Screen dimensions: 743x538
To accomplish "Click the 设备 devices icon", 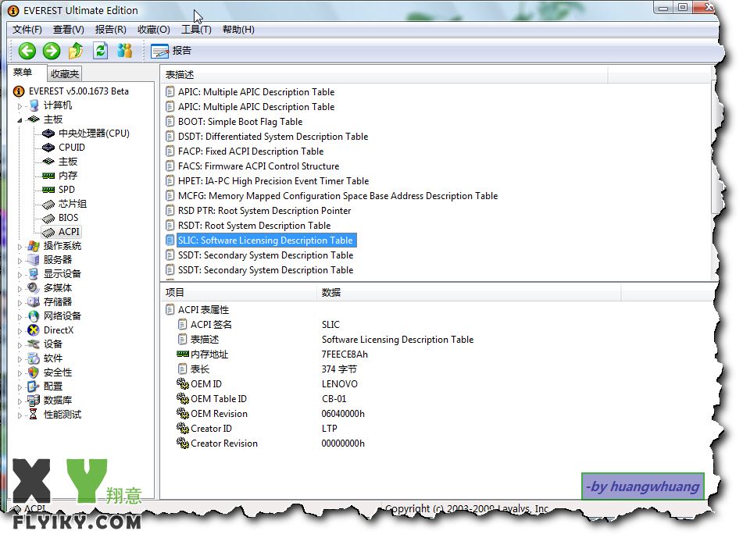I will point(33,344).
